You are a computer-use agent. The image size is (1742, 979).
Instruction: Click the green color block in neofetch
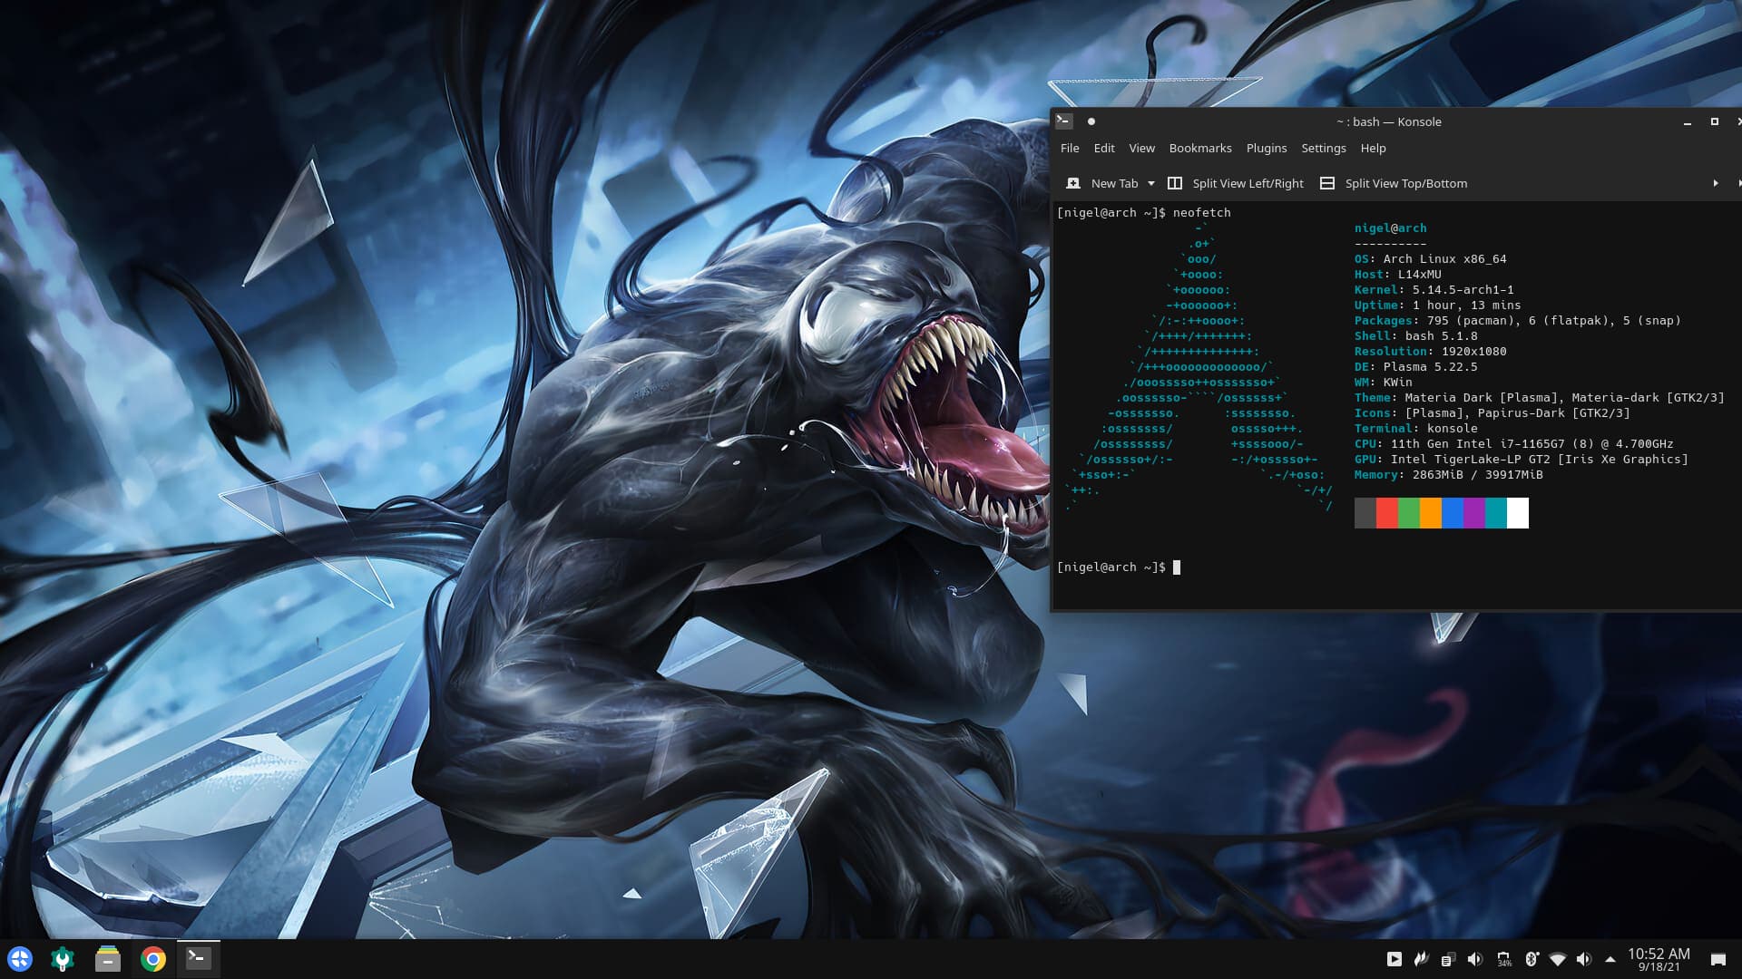coord(1409,513)
